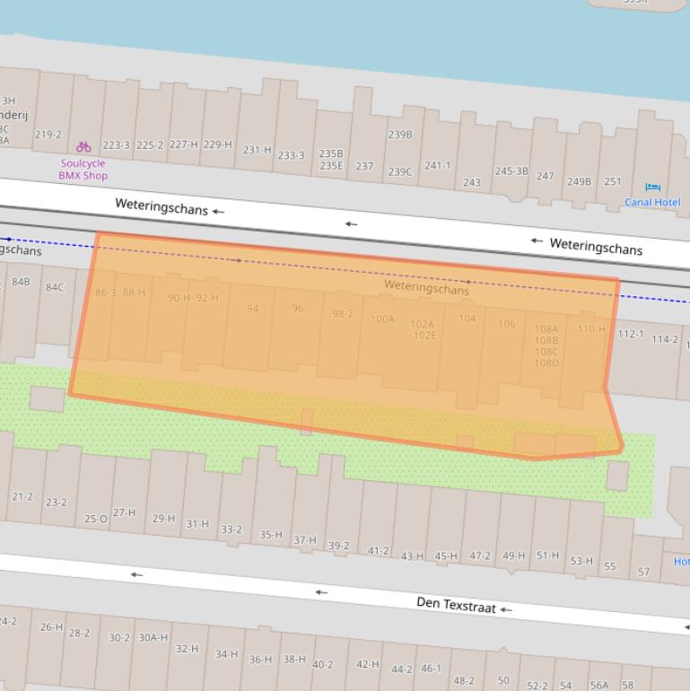Select the Den Texstraat street name
This screenshot has height=691, width=690.
coord(456,605)
